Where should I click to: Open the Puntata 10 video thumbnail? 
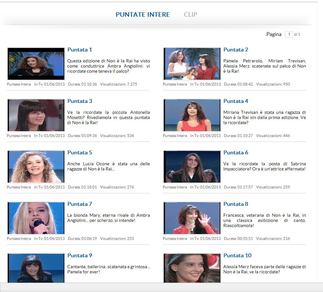pyautogui.click(x=192, y=268)
